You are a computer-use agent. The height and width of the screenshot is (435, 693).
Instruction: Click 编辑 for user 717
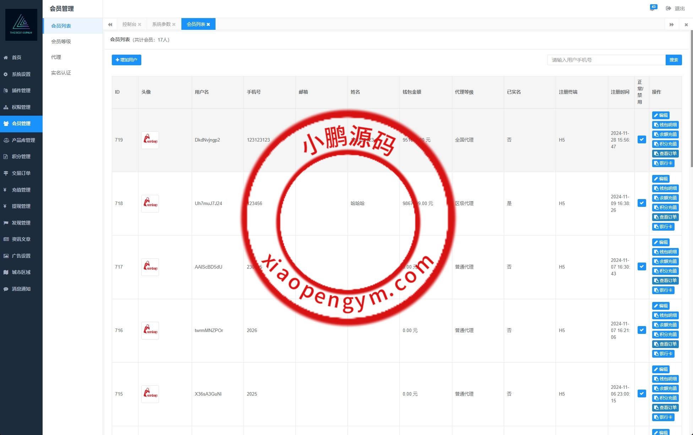pyautogui.click(x=661, y=242)
